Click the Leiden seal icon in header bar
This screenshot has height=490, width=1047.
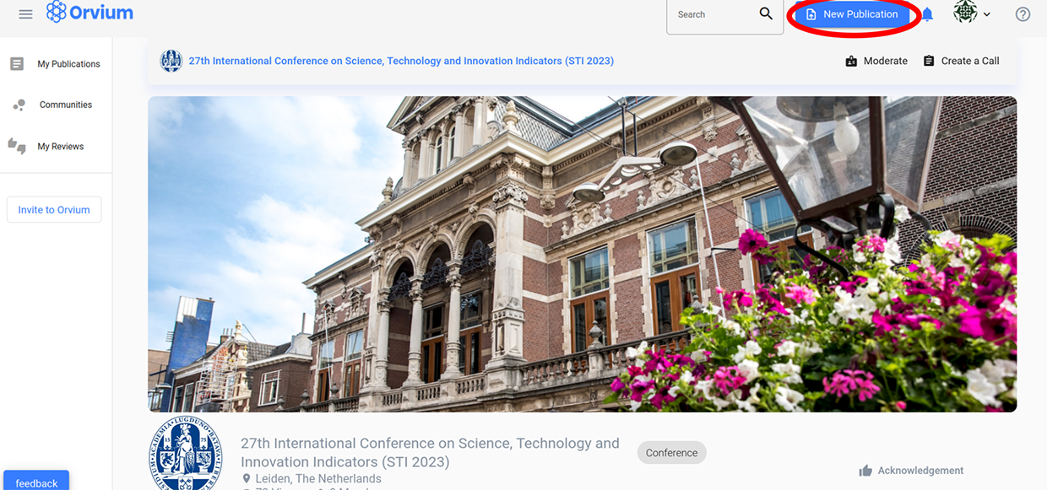(x=171, y=61)
